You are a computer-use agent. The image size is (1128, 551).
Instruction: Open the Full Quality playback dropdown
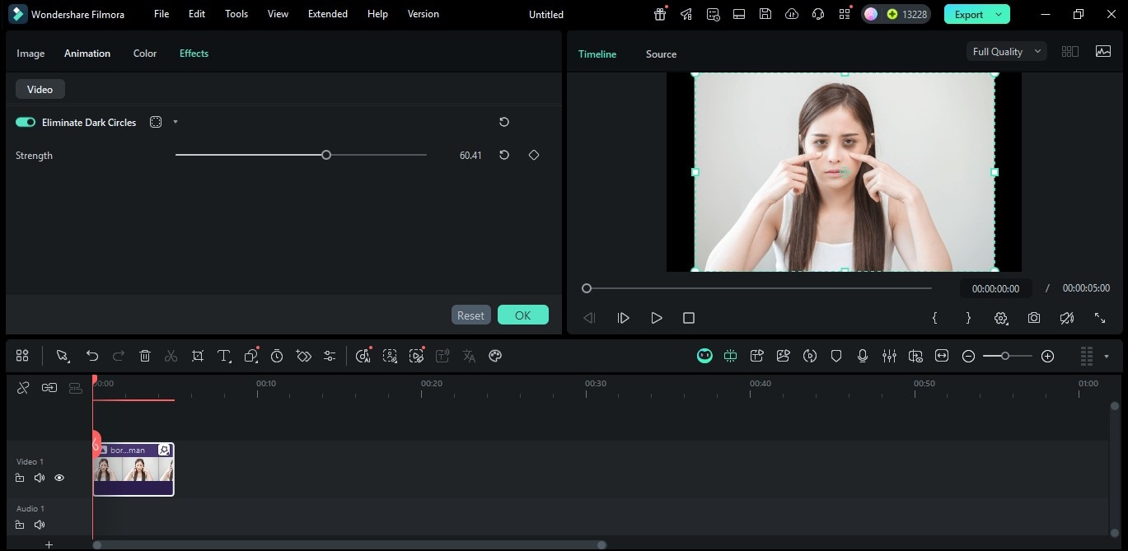click(1005, 51)
